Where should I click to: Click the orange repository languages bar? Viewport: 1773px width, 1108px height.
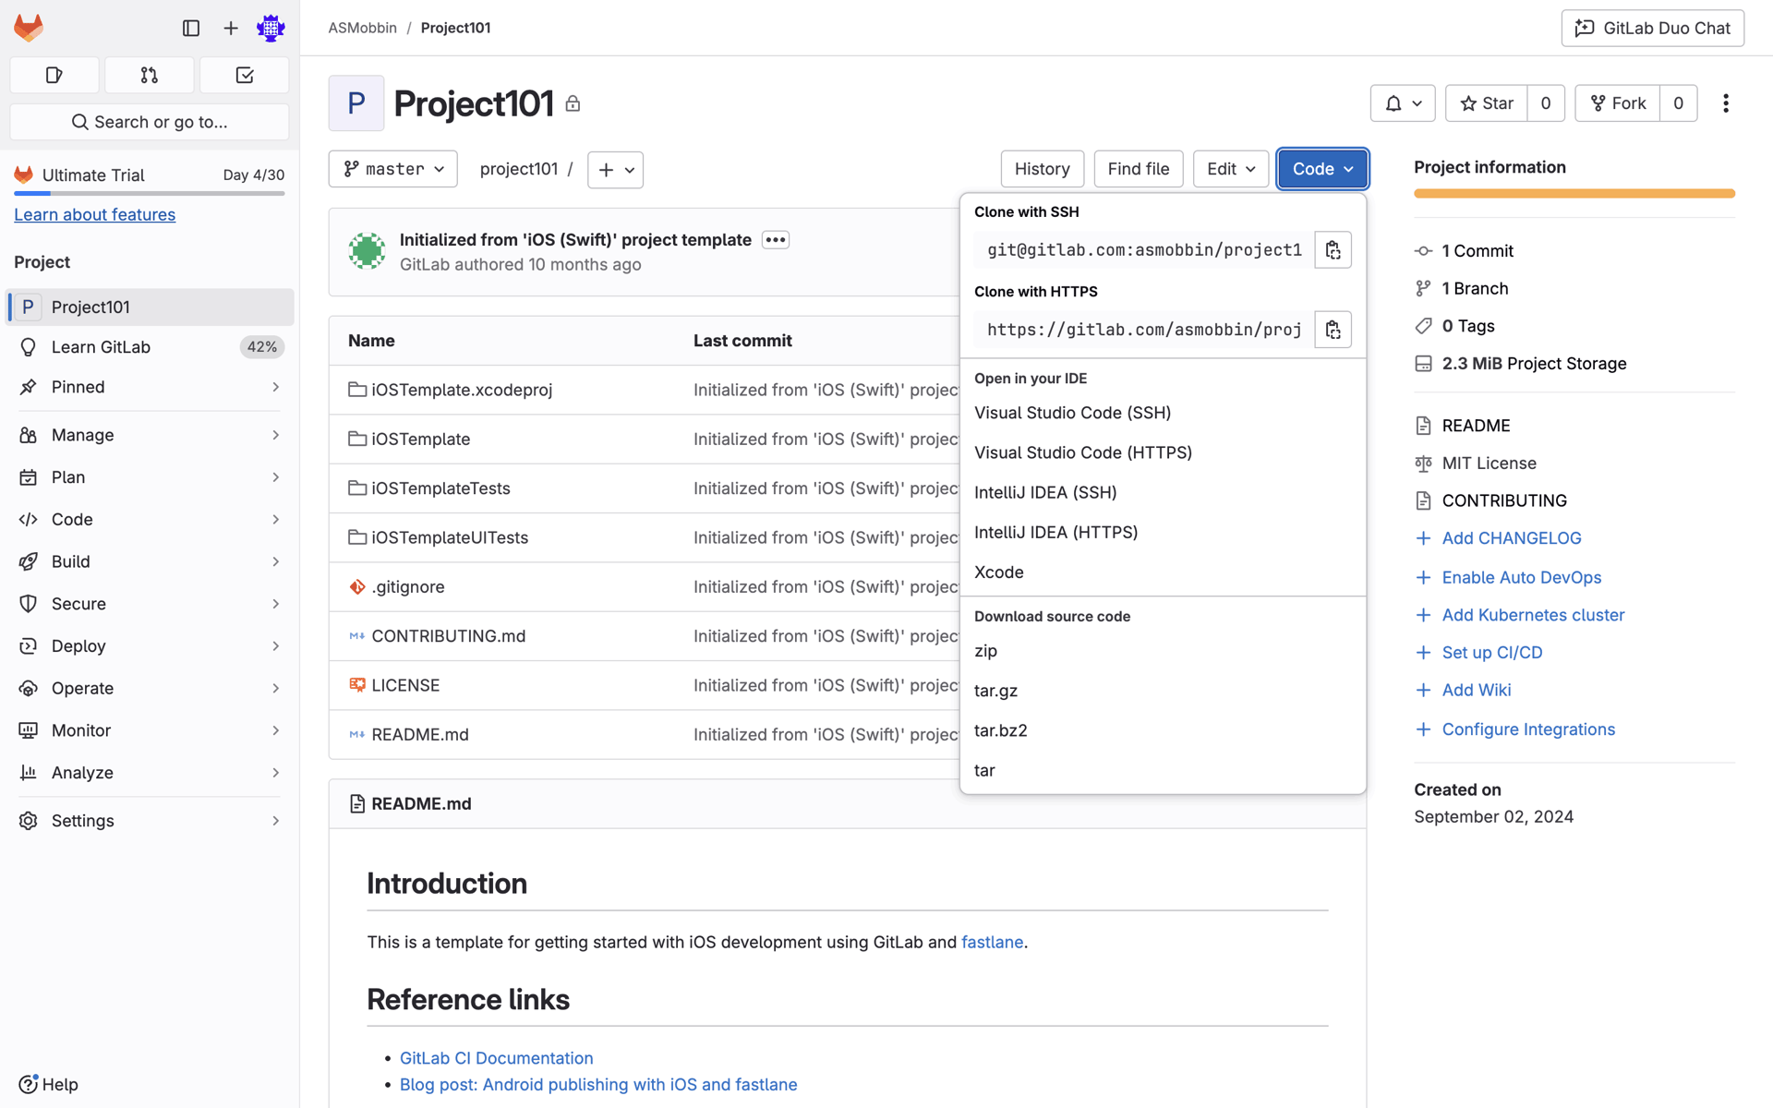click(1574, 194)
